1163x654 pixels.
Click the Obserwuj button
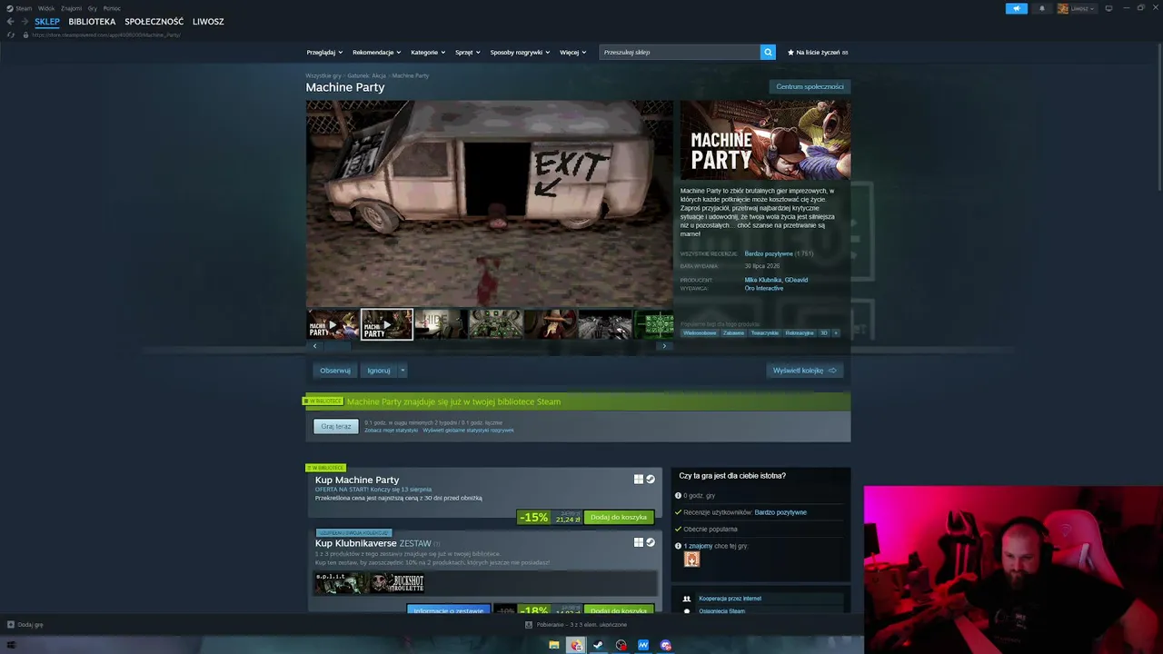click(334, 371)
